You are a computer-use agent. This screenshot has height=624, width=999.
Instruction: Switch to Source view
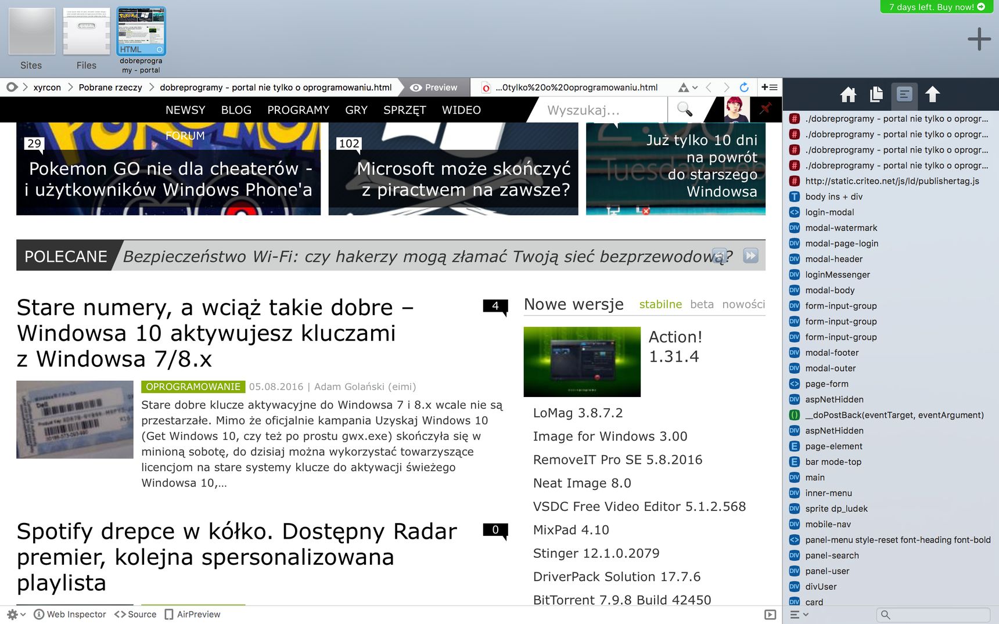135,614
